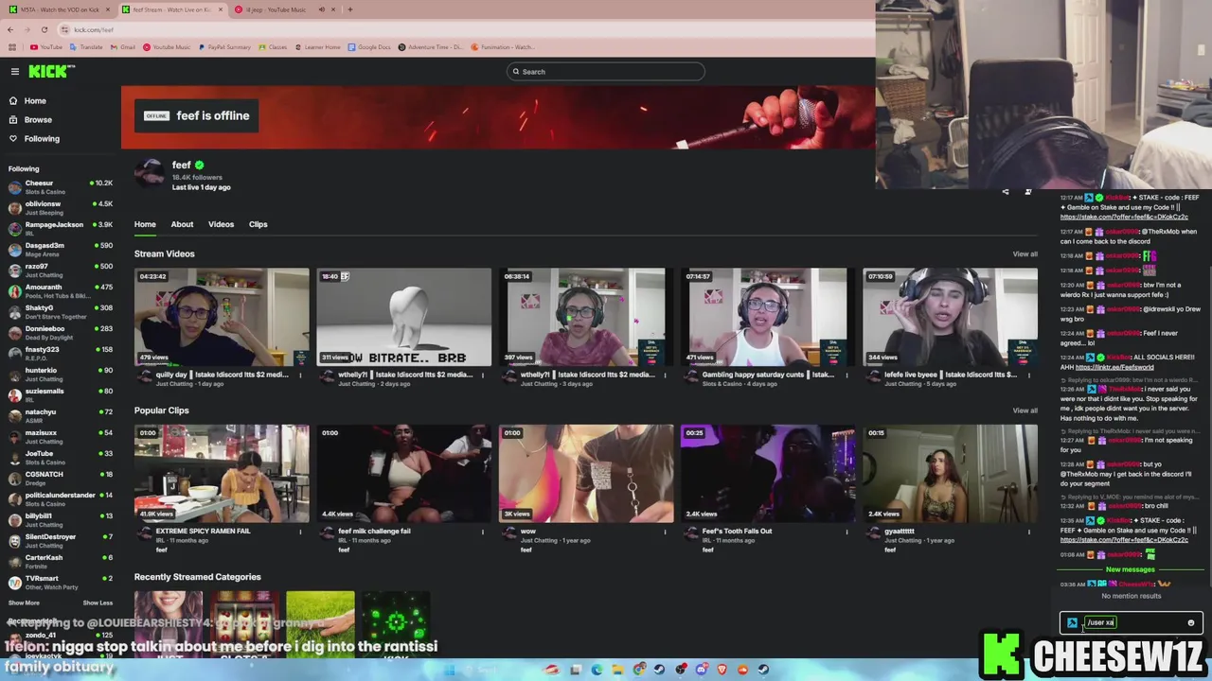This screenshot has width=1212, height=681.
Task: Reload the page with refresh icon
Action: 44,29
